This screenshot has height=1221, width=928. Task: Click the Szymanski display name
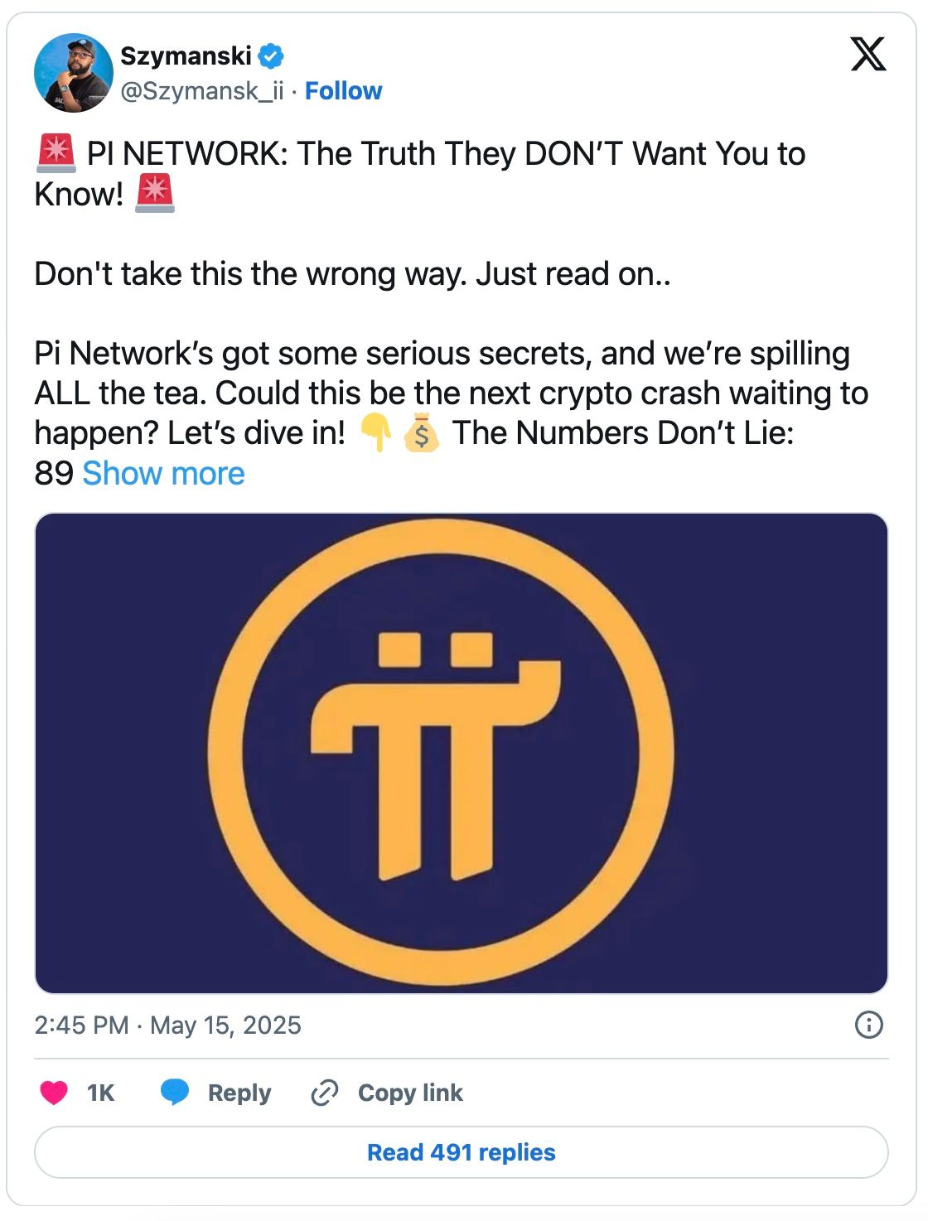[186, 56]
